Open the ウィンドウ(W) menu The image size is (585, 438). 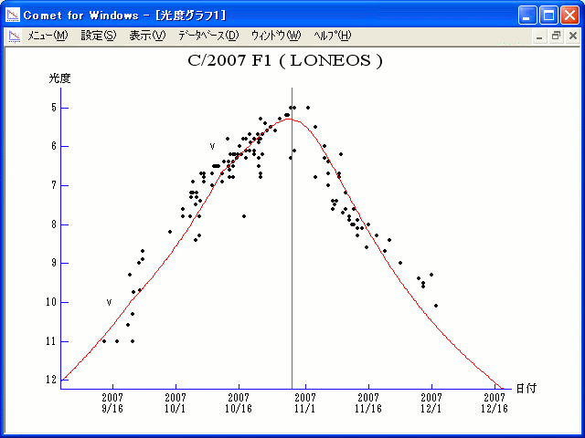(x=276, y=36)
